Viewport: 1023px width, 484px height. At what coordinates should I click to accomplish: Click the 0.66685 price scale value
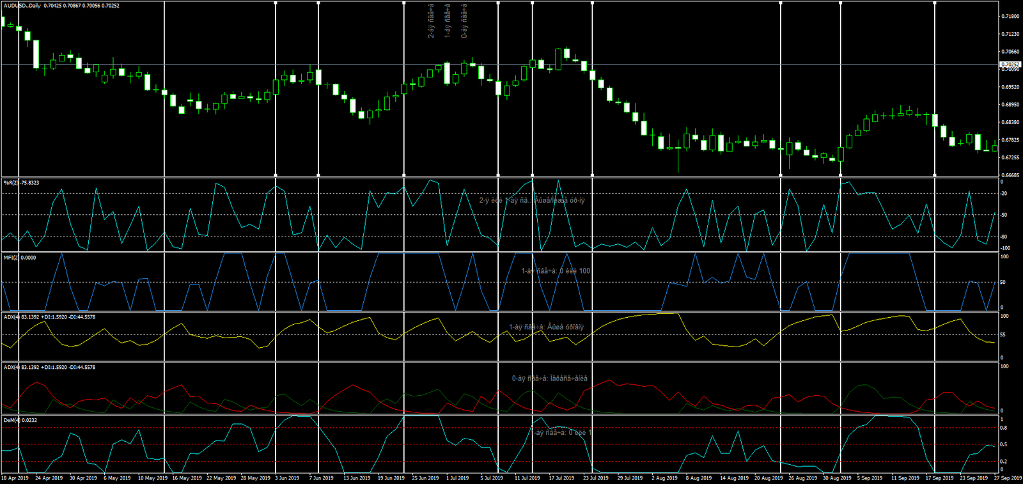tap(1010, 175)
